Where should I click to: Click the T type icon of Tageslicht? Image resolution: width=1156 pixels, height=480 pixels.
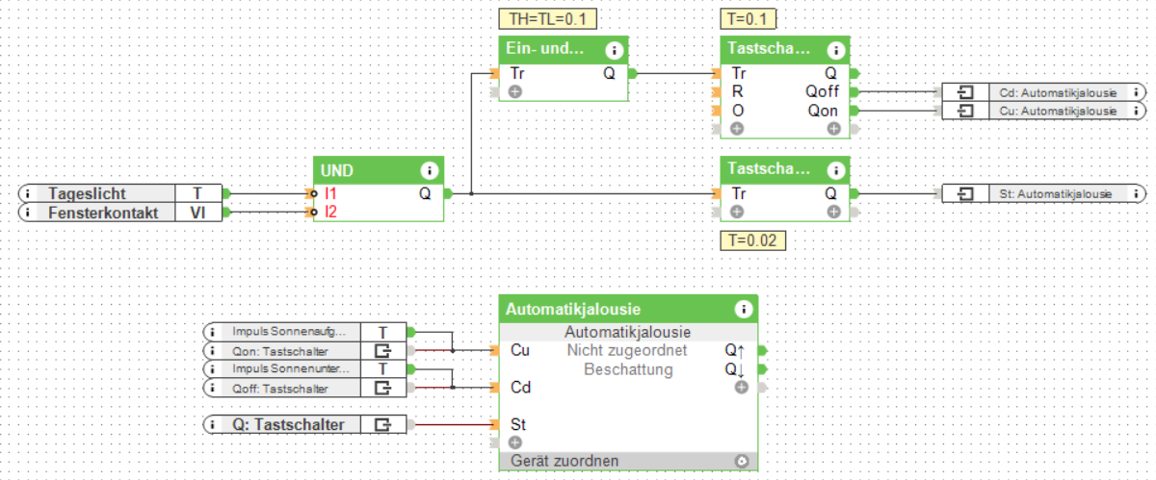pyautogui.click(x=197, y=193)
